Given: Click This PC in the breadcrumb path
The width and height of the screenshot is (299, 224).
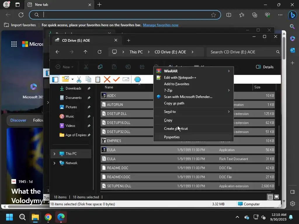Looking at the screenshot, I should (136, 52).
